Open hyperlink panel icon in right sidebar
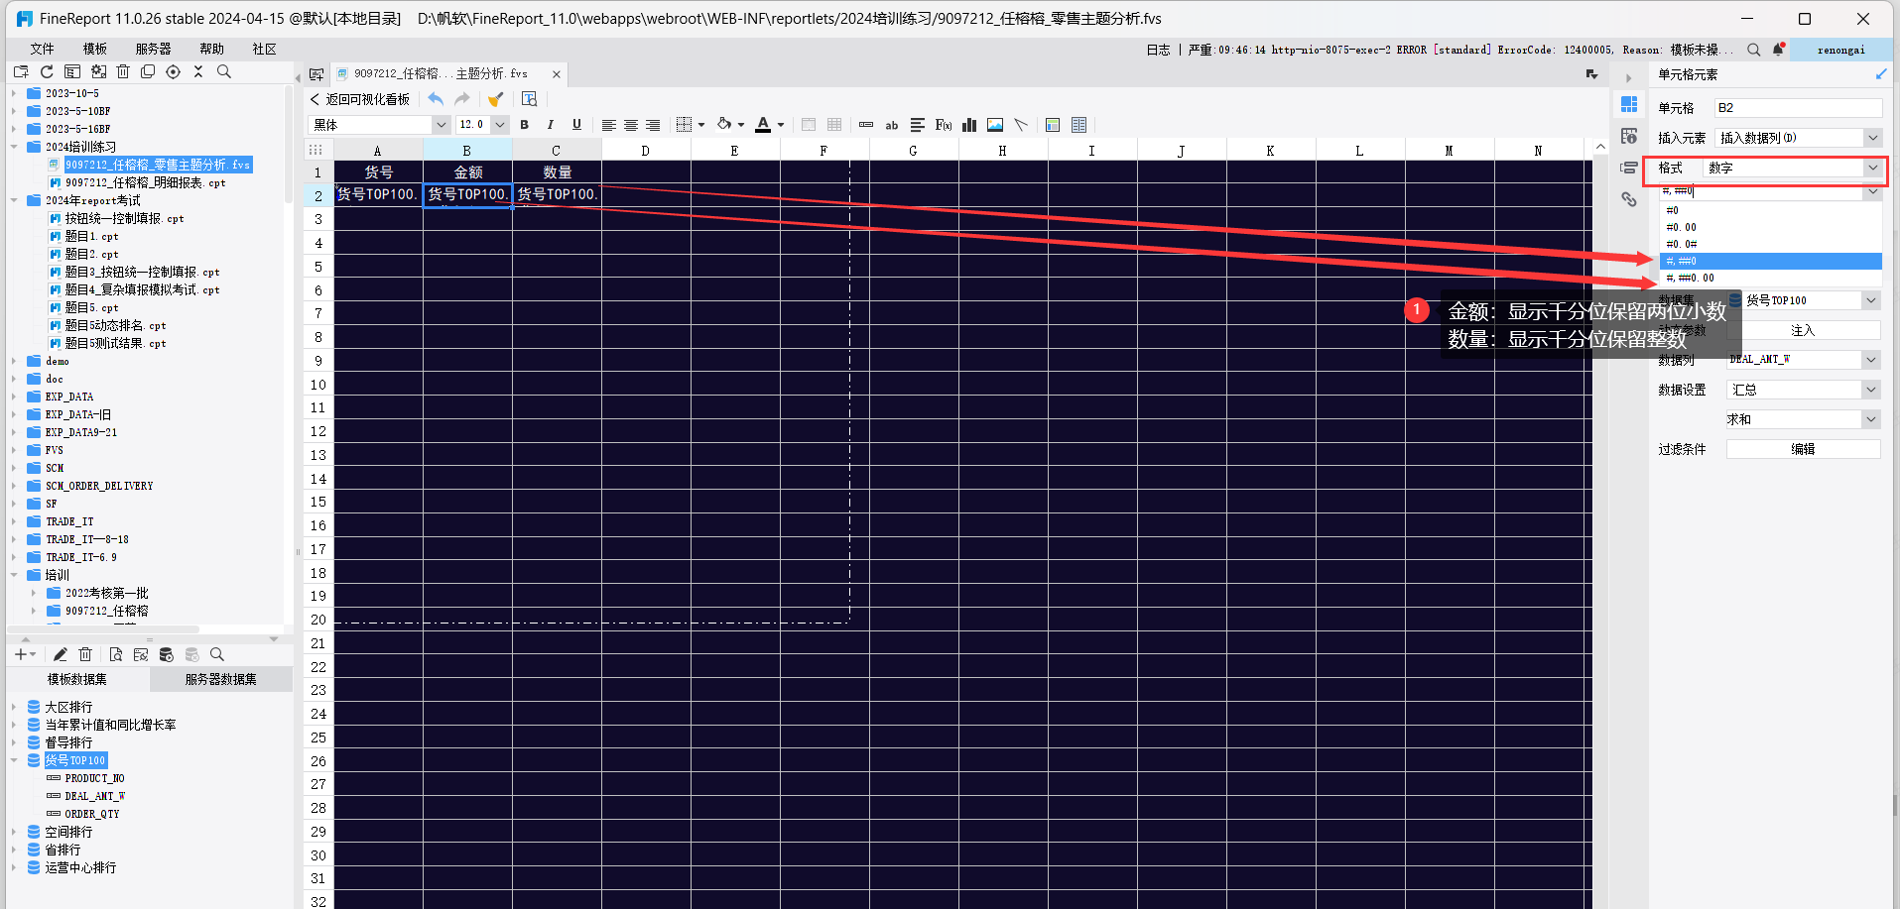Image resolution: width=1900 pixels, height=909 pixels. point(1629,199)
